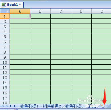
Task: Select row 3 header
Action: tap(5, 26)
